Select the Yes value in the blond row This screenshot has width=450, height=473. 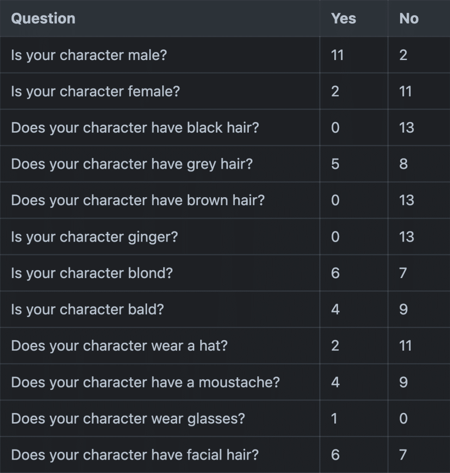click(335, 273)
